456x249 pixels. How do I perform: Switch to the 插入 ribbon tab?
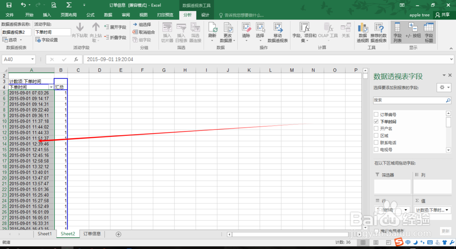click(47, 15)
